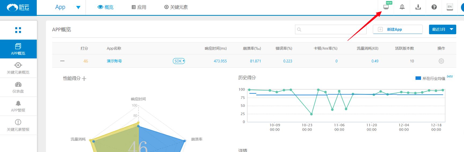Click the error rate value 0.223

tap(288, 61)
